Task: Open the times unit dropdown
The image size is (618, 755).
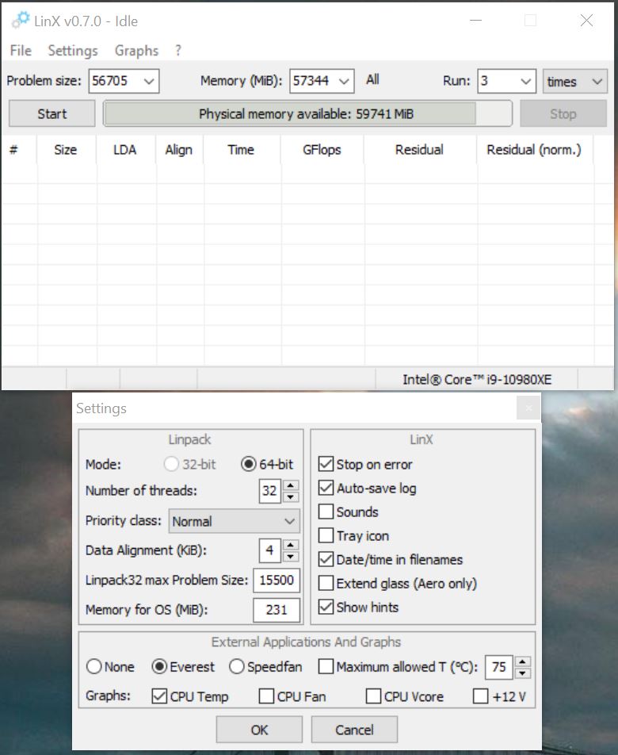Action: [575, 82]
